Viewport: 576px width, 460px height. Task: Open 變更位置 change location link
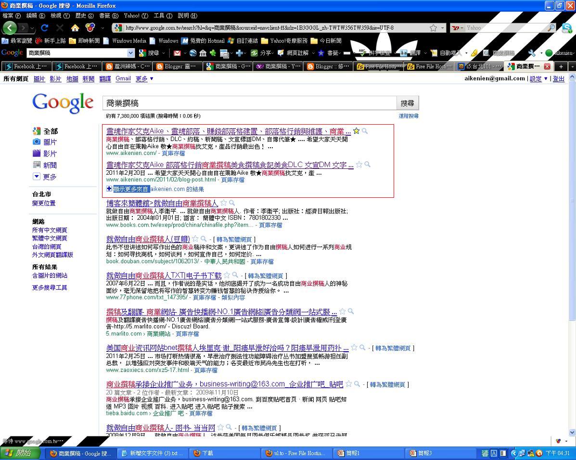tap(44, 203)
